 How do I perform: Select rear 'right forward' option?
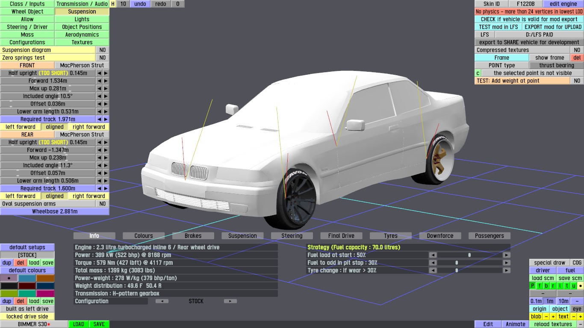click(89, 196)
